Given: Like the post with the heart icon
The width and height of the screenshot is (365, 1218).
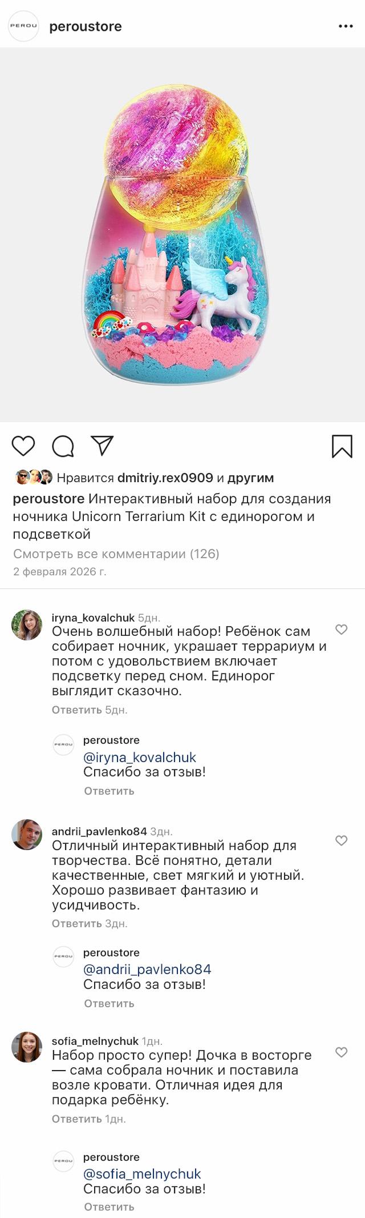Looking at the screenshot, I should (x=23, y=446).
